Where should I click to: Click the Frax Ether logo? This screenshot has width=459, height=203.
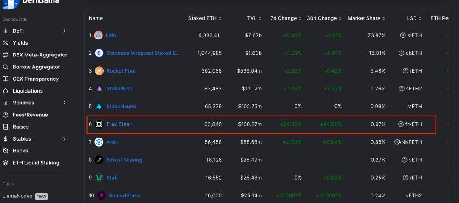(x=99, y=124)
